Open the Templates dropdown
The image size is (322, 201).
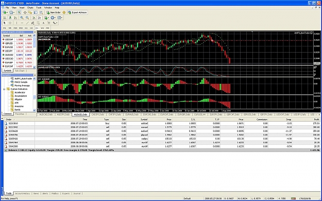(x=60, y=18)
